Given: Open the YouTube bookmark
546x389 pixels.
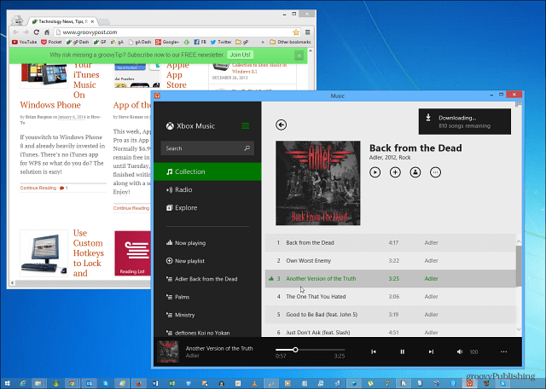Looking at the screenshot, I should (x=25, y=42).
